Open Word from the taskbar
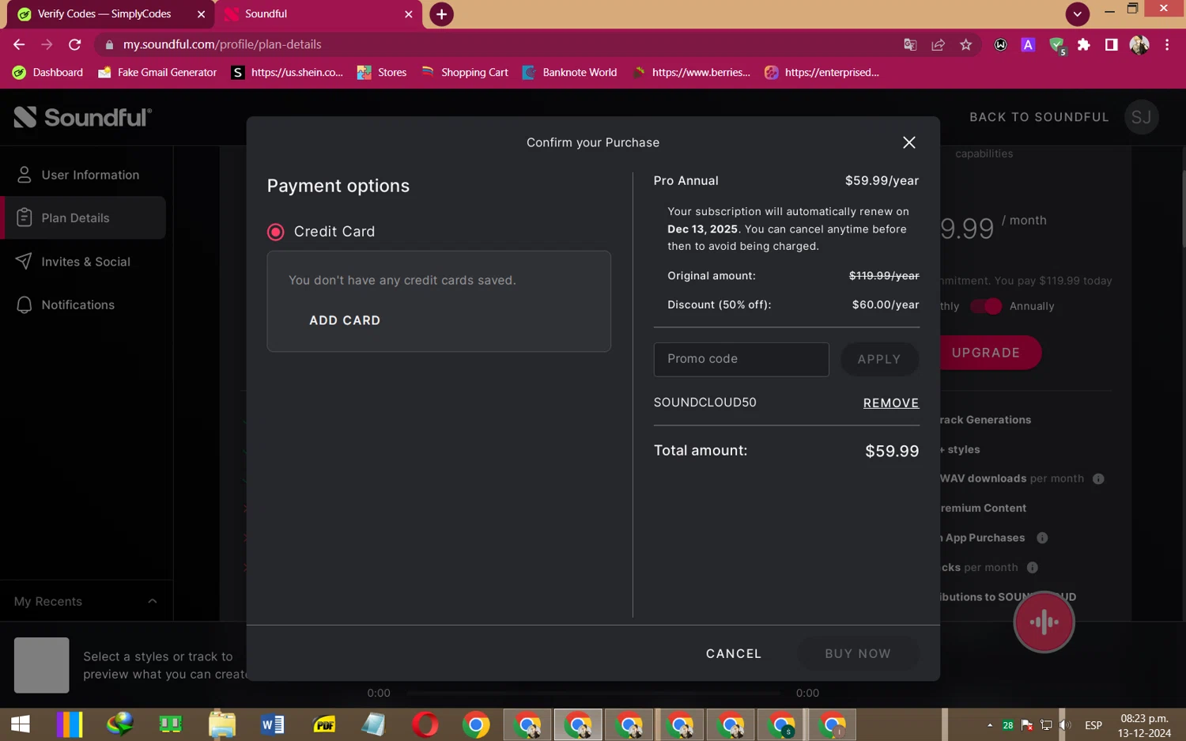 click(x=273, y=724)
